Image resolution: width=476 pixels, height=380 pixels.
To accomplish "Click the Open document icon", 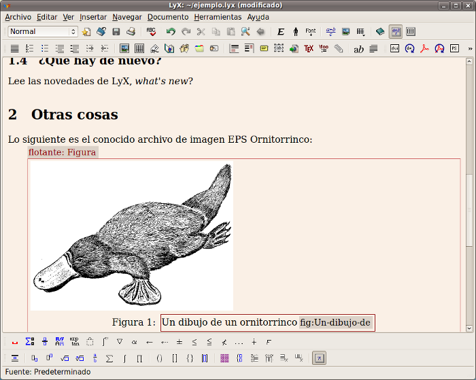I will click(101, 31).
